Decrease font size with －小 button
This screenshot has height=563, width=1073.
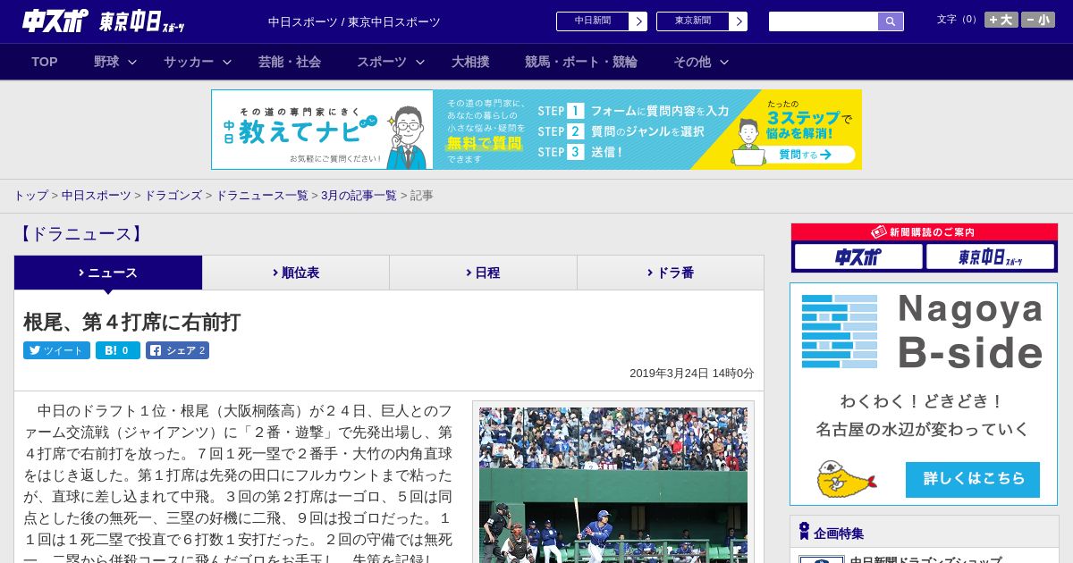pos(1038,20)
